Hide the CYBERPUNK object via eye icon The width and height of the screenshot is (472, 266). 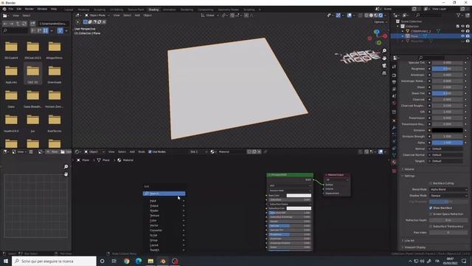[462, 31]
